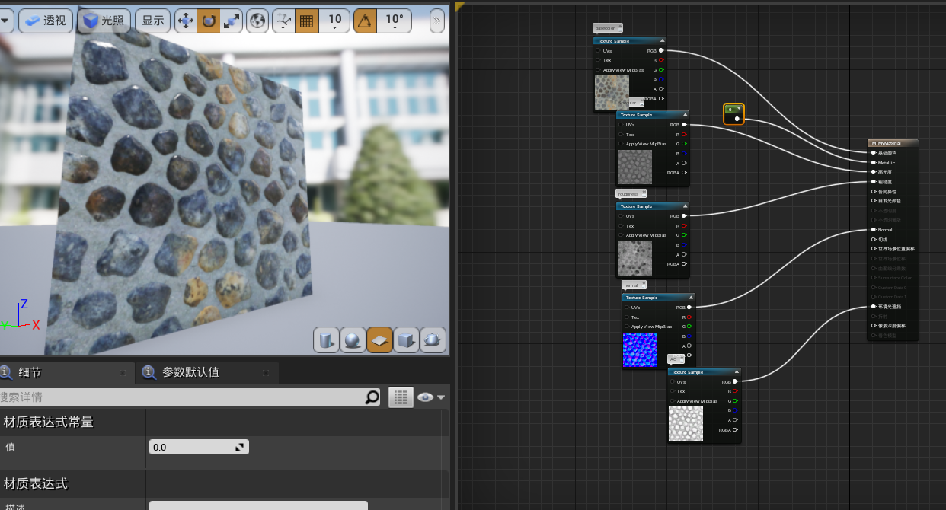The image size is (946, 510).
Task: Select the 材质表达式常量 category header
Action: [49, 422]
